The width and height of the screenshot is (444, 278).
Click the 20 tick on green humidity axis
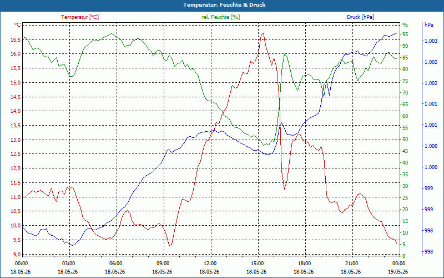[405, 210]
